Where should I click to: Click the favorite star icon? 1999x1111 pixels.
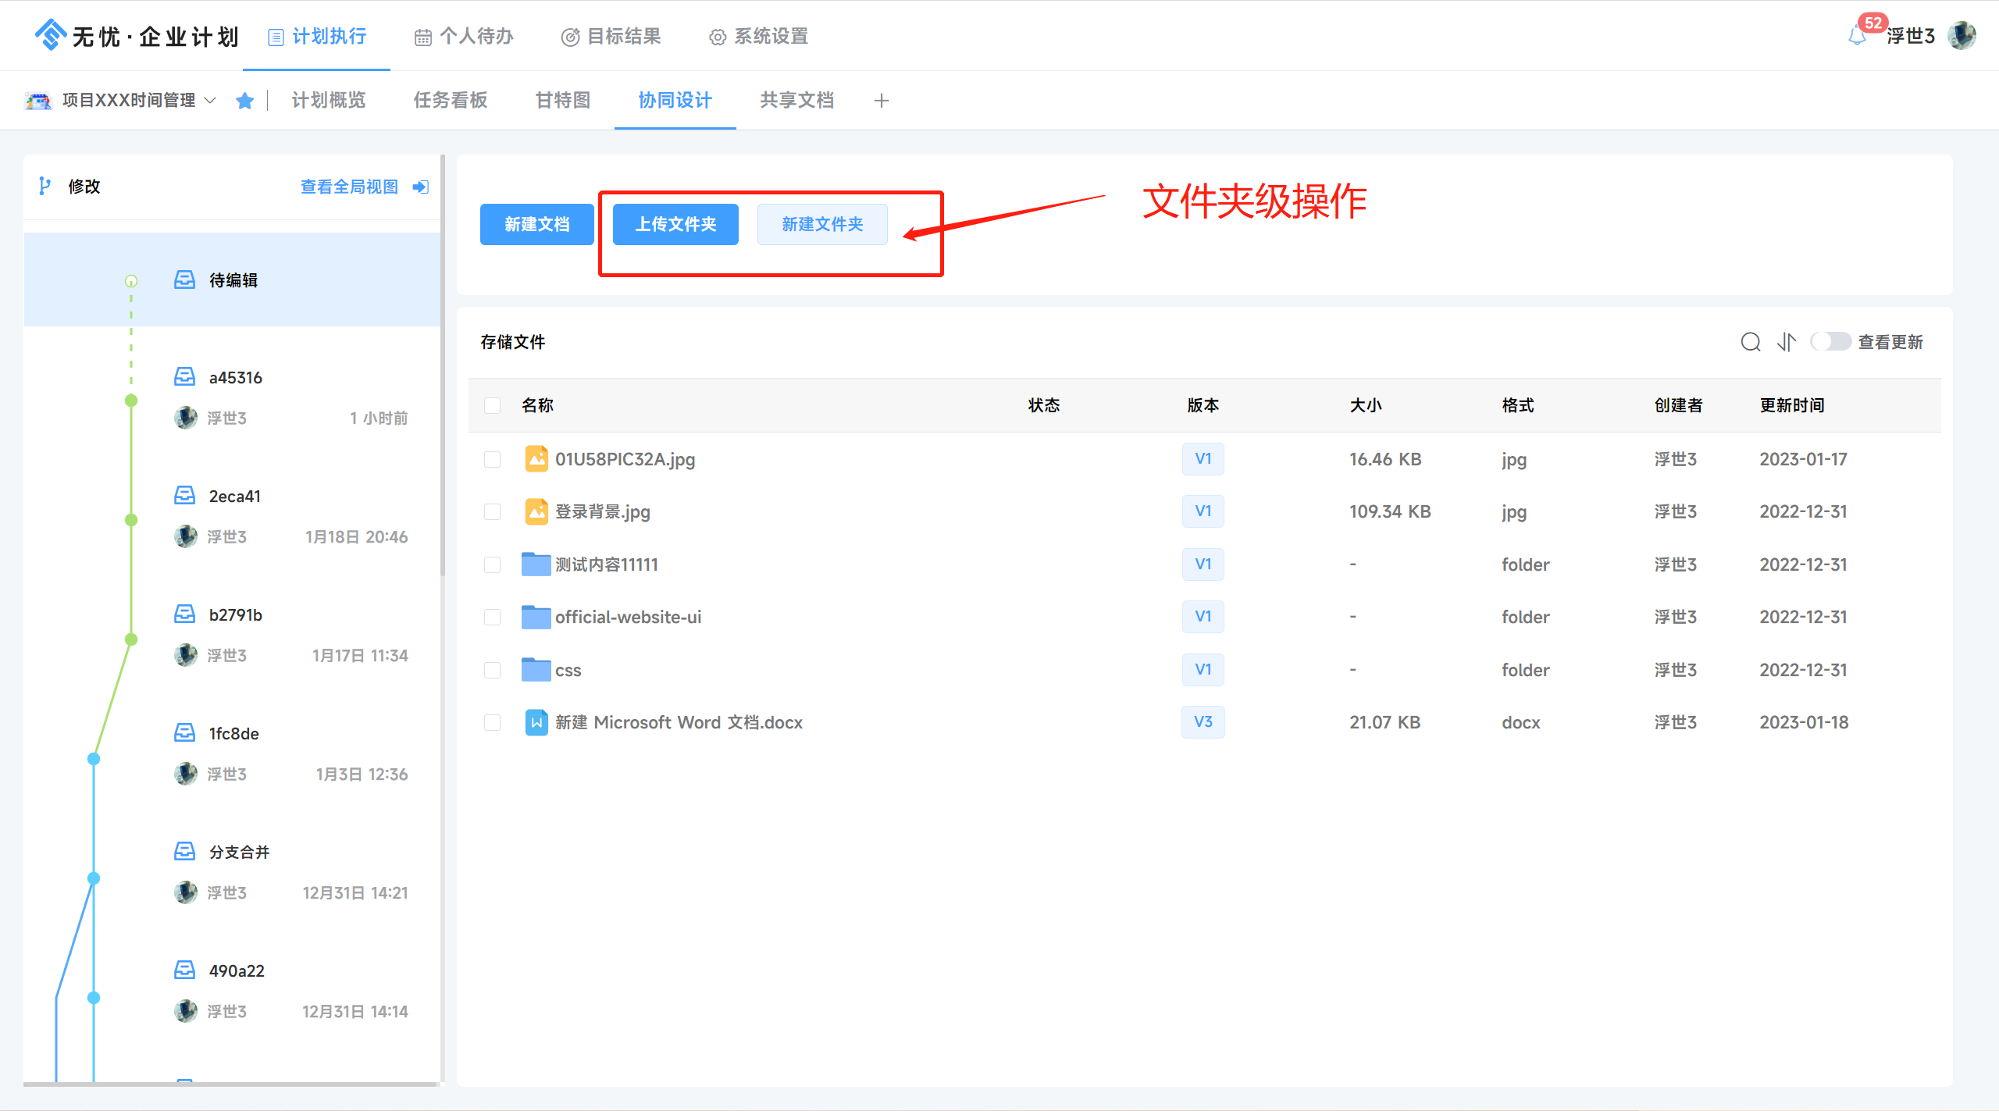[244, 101]
